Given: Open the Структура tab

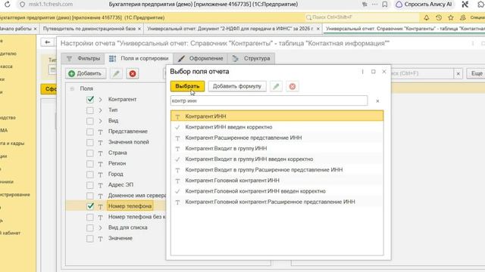Looking at the screenshot, I should [251, 58].
